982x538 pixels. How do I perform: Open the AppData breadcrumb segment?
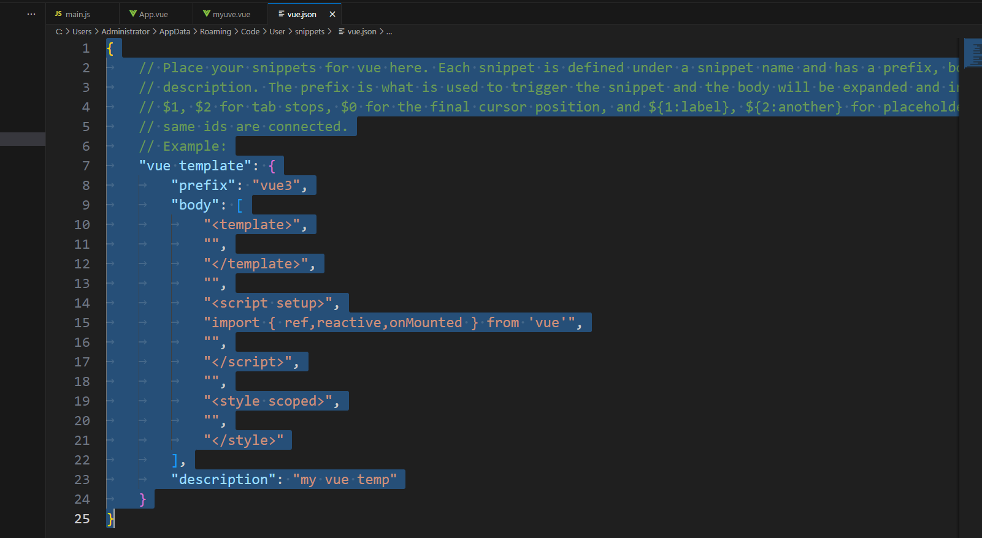tap(175, 31)
